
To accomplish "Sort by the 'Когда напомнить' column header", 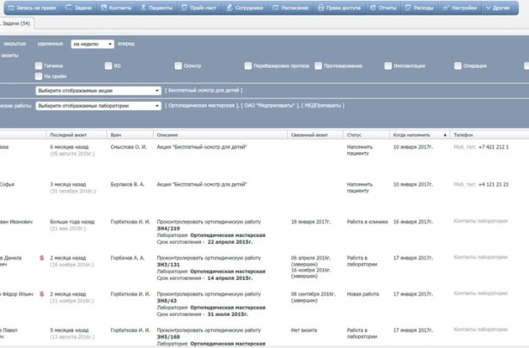I will point(419,135).
